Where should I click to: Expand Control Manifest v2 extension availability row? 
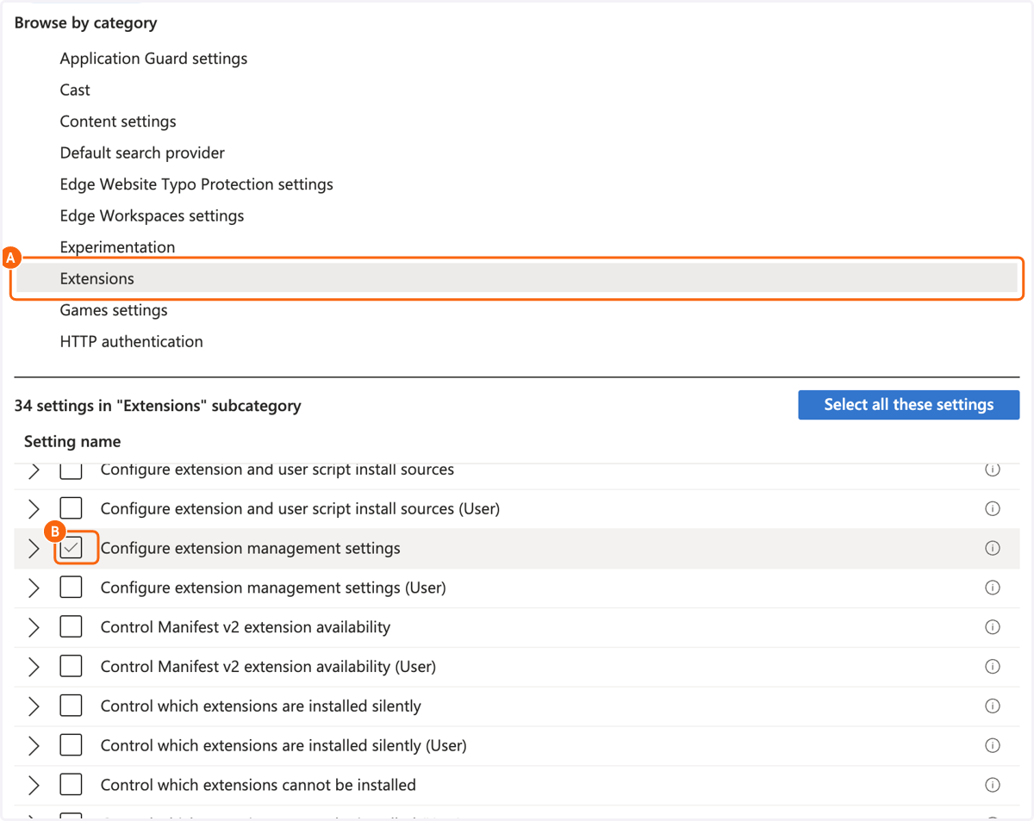(x=34, y=627)
